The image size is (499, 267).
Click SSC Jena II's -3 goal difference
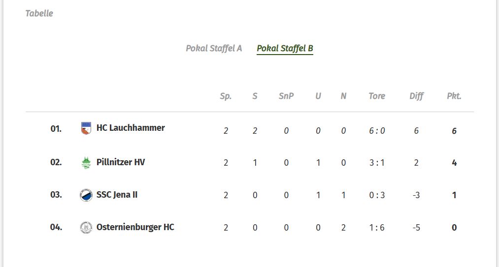(416, 195)
